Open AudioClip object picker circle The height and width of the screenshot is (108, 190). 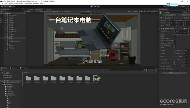(x=188, y=31)
